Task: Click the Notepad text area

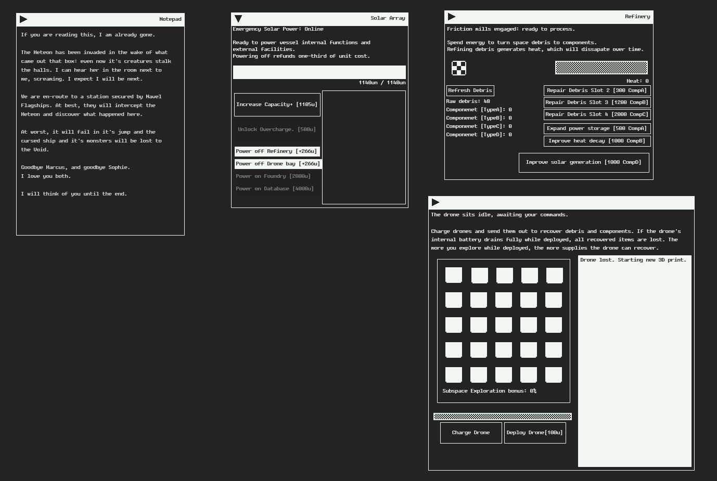Action: point(100,131)
